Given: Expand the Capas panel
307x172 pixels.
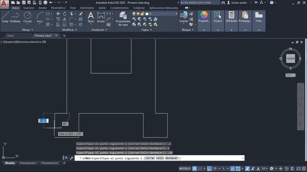Looking at the screenshot, I should coord(146,30).
